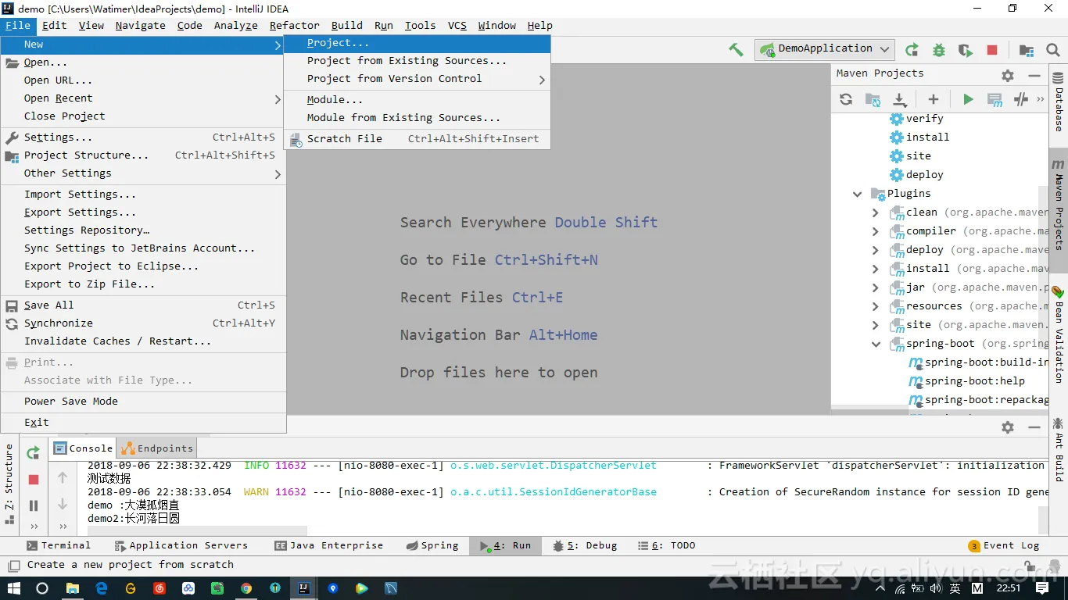Screen dimensions: 1068x600
Task: Open the 6: TODO tool window
Action: click(667, 546)
